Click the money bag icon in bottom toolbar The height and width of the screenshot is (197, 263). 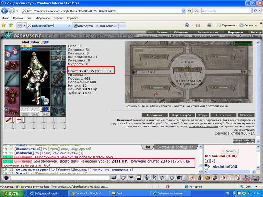tap(200, 178)
